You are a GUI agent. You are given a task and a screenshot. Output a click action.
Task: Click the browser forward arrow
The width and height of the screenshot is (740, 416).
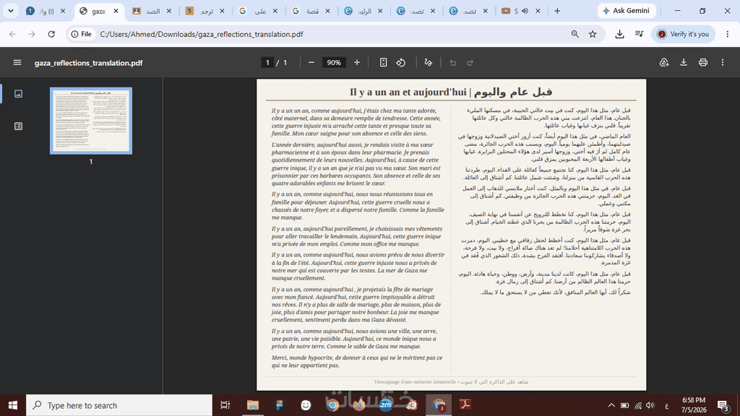[32, 34]
